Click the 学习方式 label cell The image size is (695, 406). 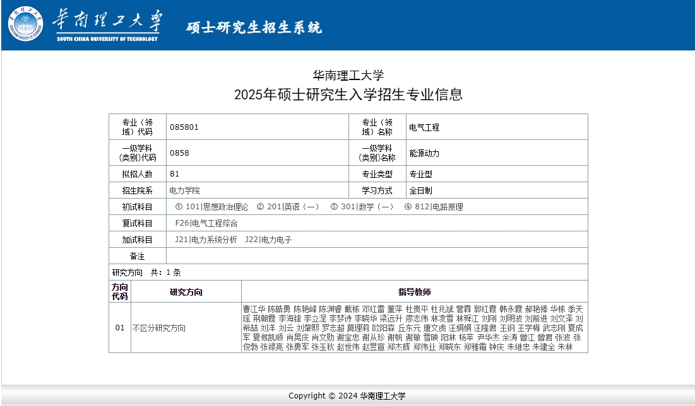[x=377, y=190]
